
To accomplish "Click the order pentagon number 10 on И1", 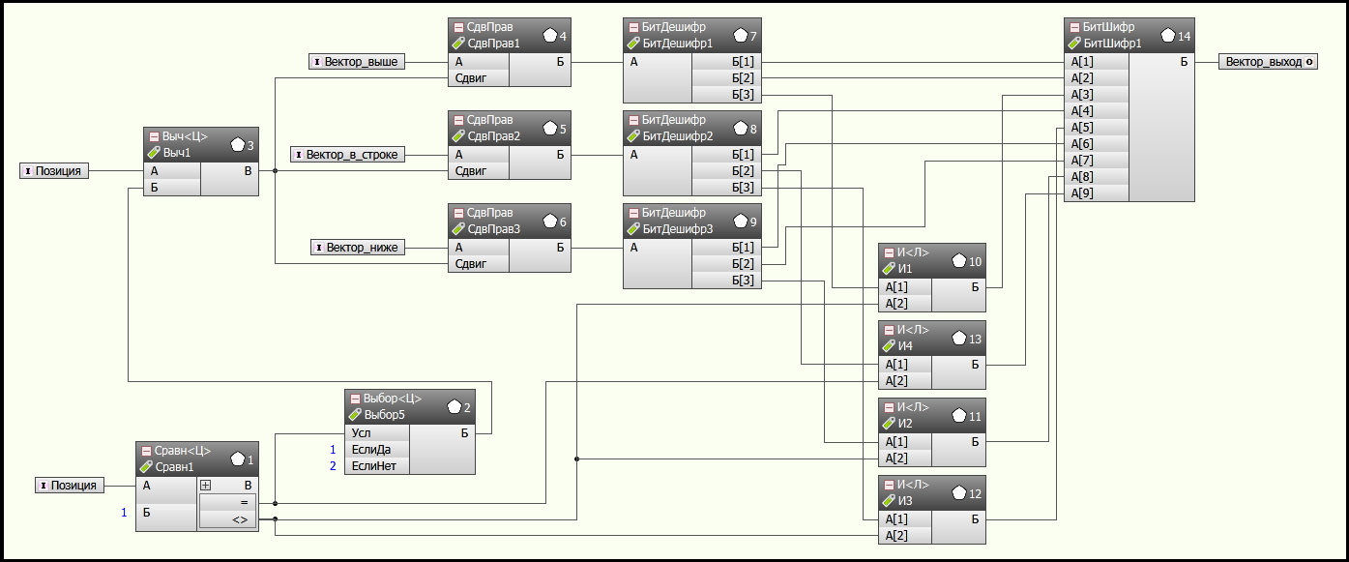I will 959,260.
